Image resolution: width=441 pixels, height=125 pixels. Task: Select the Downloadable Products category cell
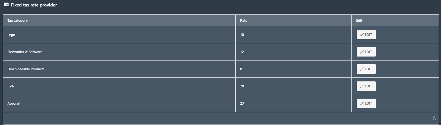[119, 69]
